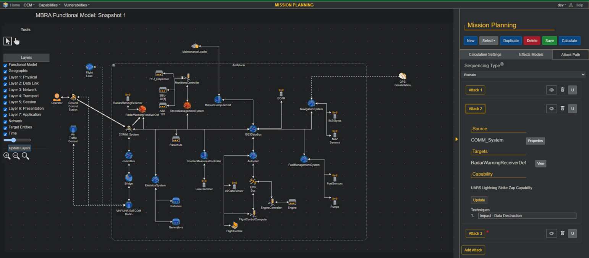Click the zoom out magnifier icon
The height and width of the screenshot is (258, 589).
(x=16, y=156)
